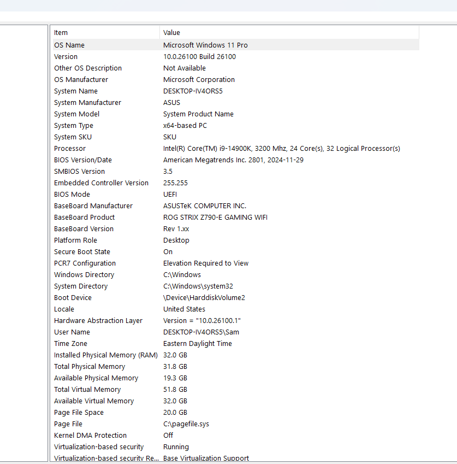Select the SMBIOS Version row
The image size is (457, 464).
click(x=236, y=172)
